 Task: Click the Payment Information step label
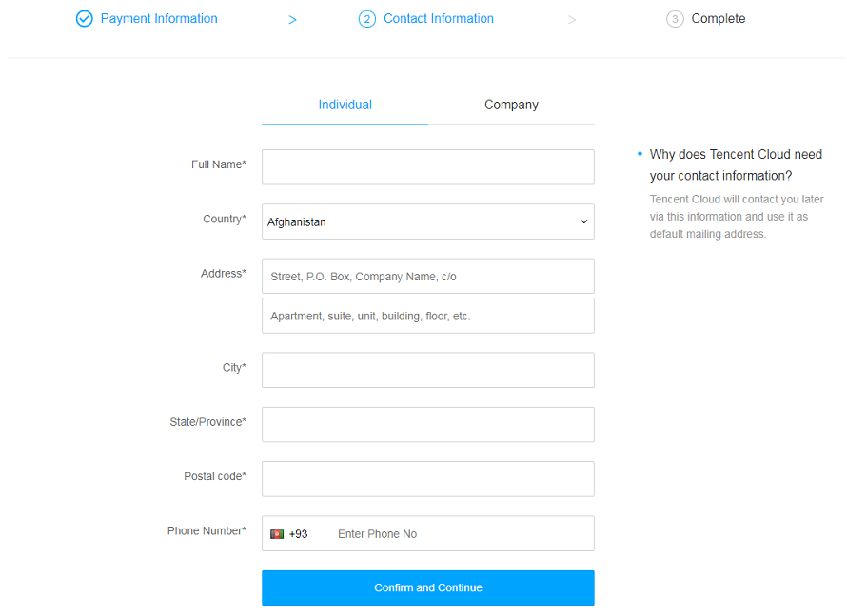(x=158, y=18)
